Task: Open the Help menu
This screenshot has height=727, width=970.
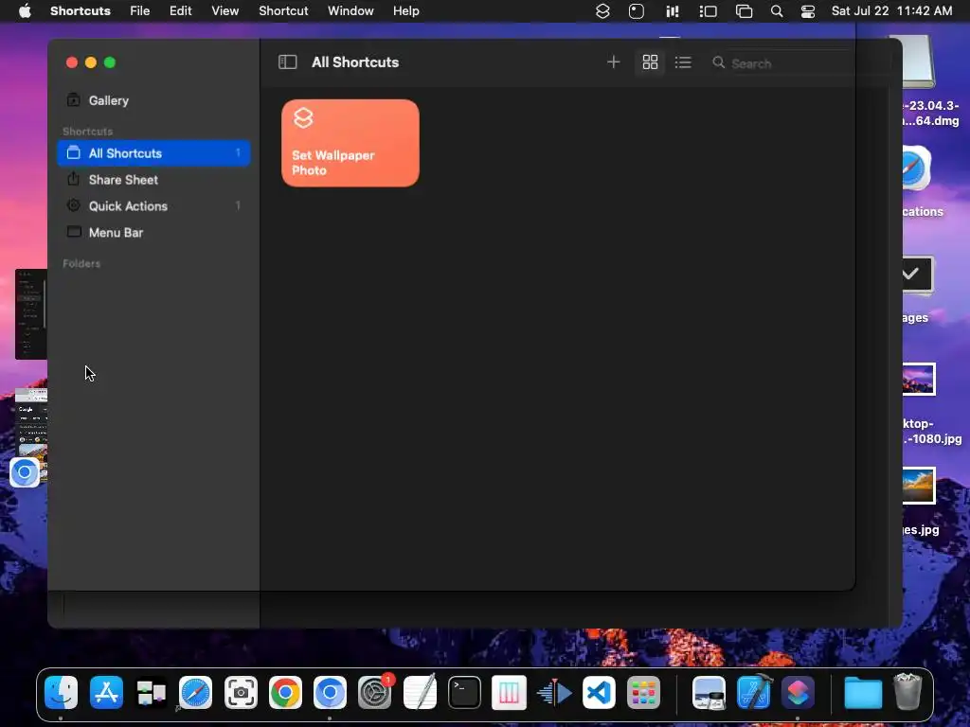Action: click(405, 10)
